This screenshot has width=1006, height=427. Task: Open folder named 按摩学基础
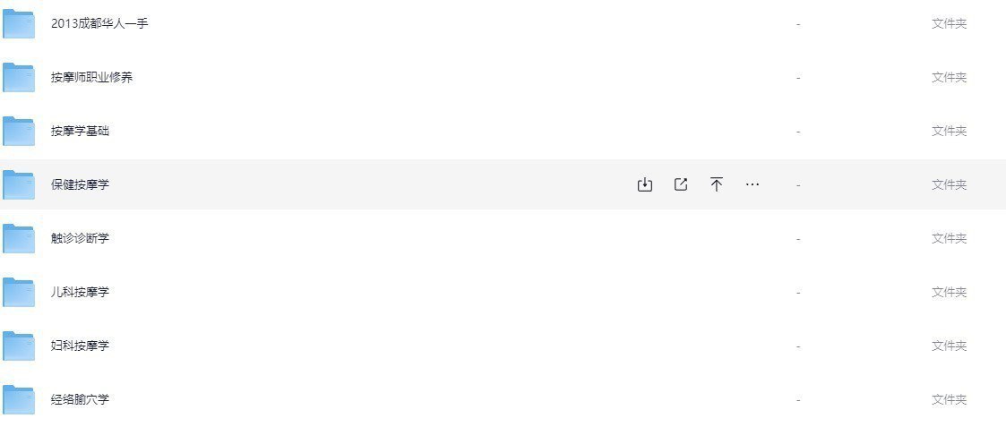tap(81, 131)
